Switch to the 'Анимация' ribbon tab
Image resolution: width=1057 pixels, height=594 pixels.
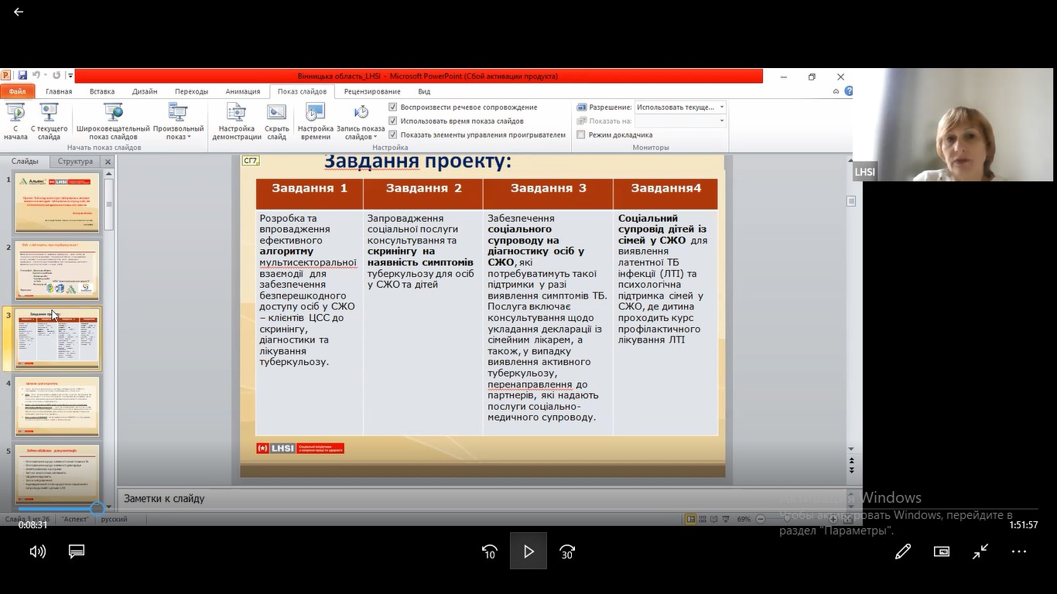tap(243, 91)
